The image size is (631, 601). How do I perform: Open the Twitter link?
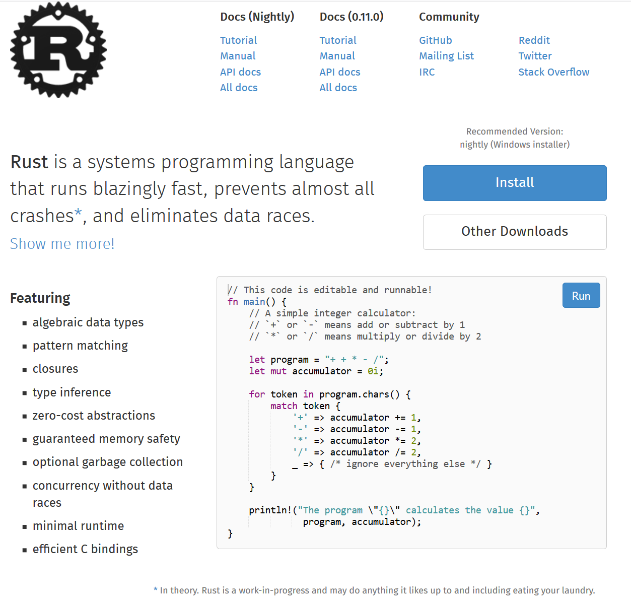point(535,56)
